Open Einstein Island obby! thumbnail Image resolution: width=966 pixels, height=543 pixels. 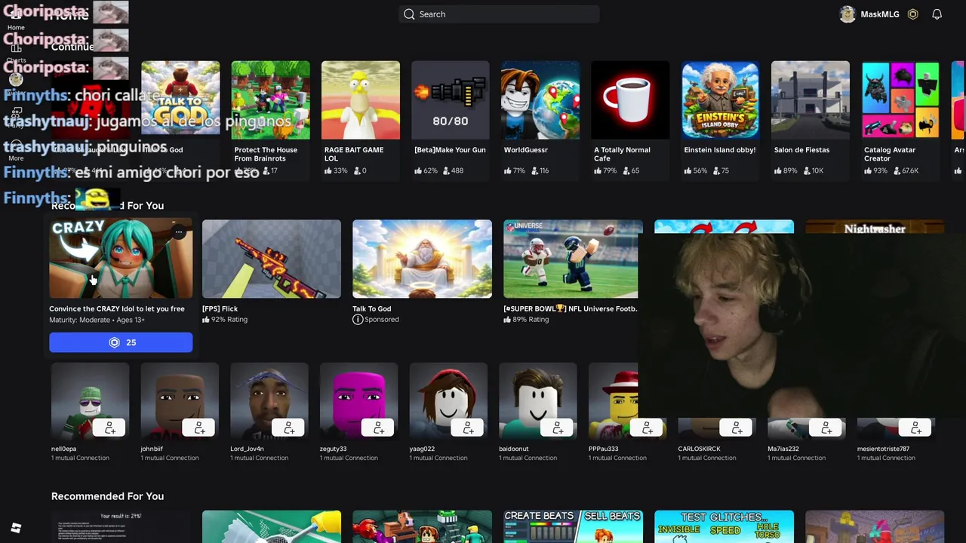point(720,100)
